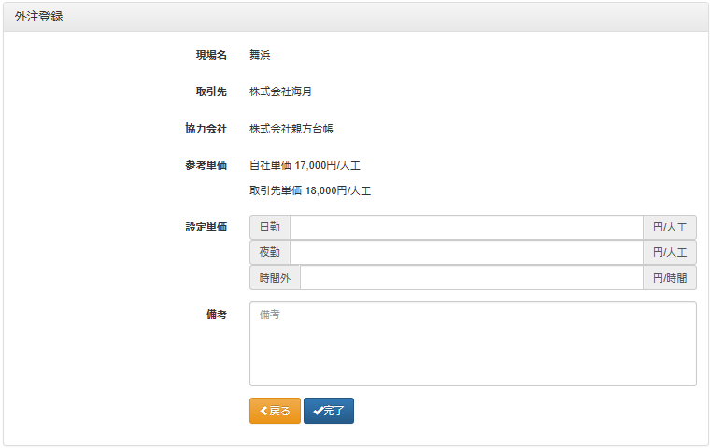Viewport: 710px width, 448px height.
Task: Click the 時間外 field prefix label
Action: pos(275,278)
